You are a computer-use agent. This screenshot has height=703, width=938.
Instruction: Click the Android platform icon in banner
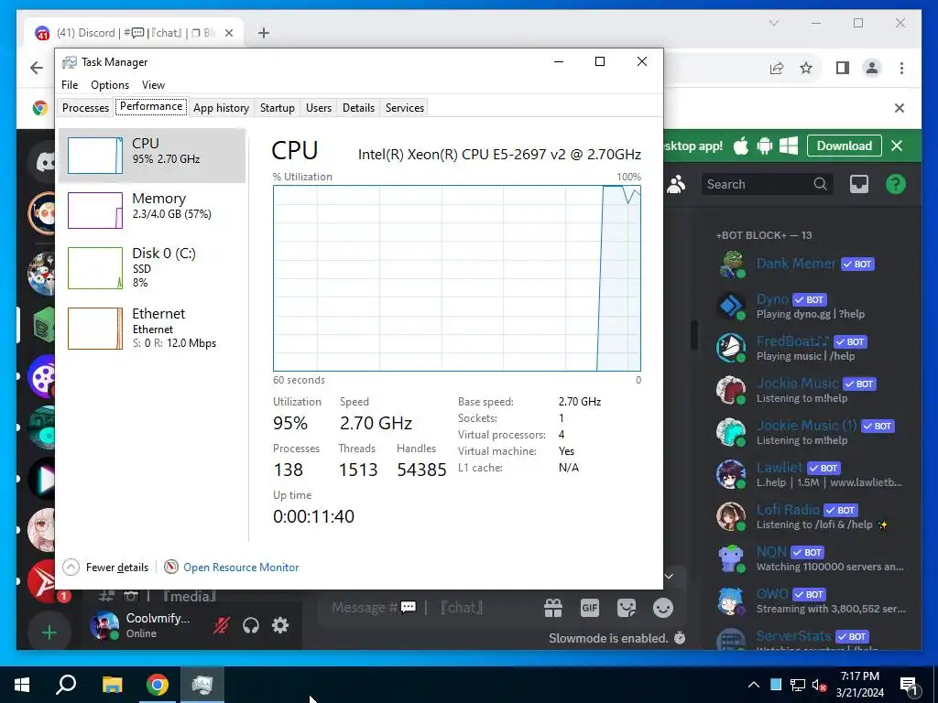(765, 146)
